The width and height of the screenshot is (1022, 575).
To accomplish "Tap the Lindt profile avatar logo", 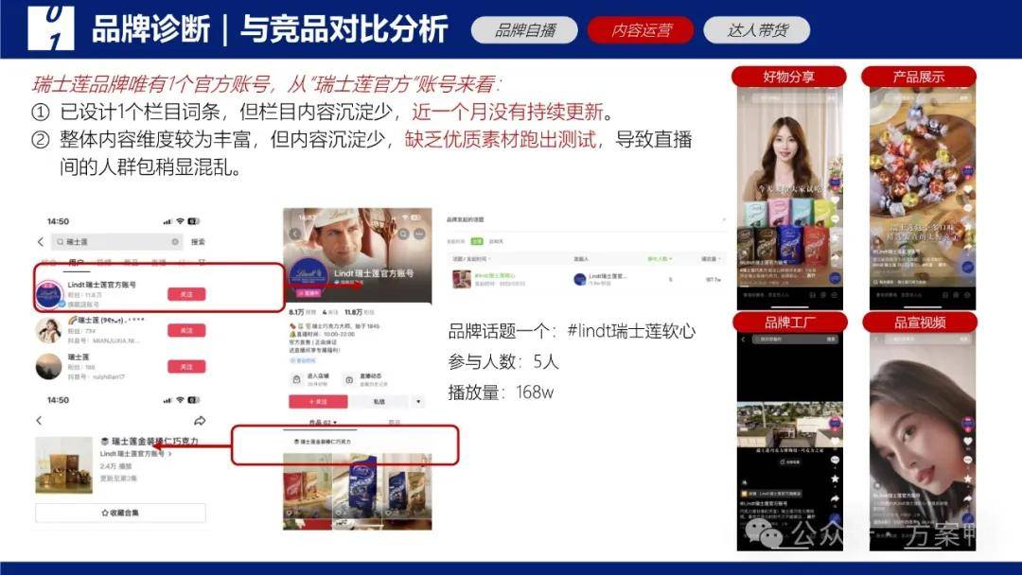I will pyautogui.click(x=308, y=277).
